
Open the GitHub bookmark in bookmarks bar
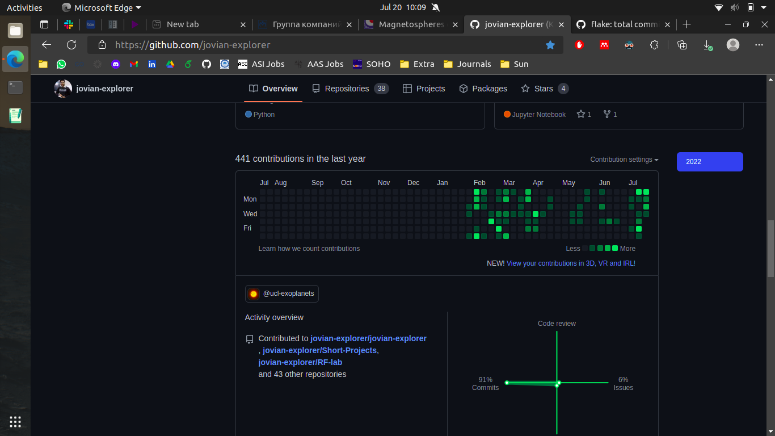coord(207,64)
